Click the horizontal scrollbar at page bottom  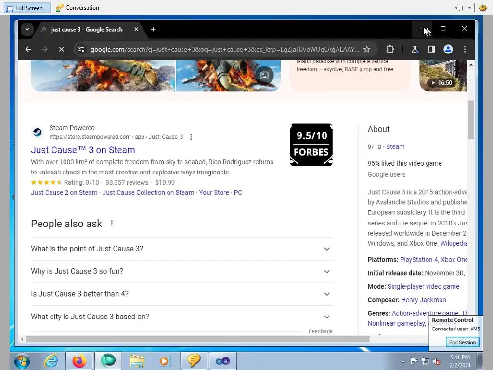point(197,339)
